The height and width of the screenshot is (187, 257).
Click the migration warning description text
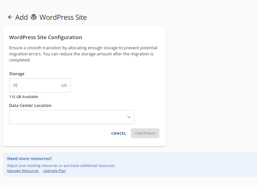click(x=83, y=54)
